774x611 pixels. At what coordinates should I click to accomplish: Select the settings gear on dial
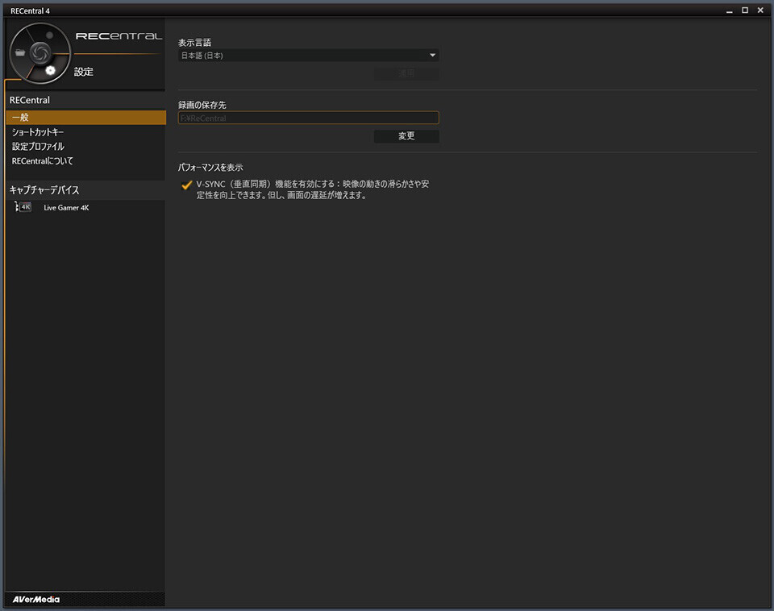point(50,71)
